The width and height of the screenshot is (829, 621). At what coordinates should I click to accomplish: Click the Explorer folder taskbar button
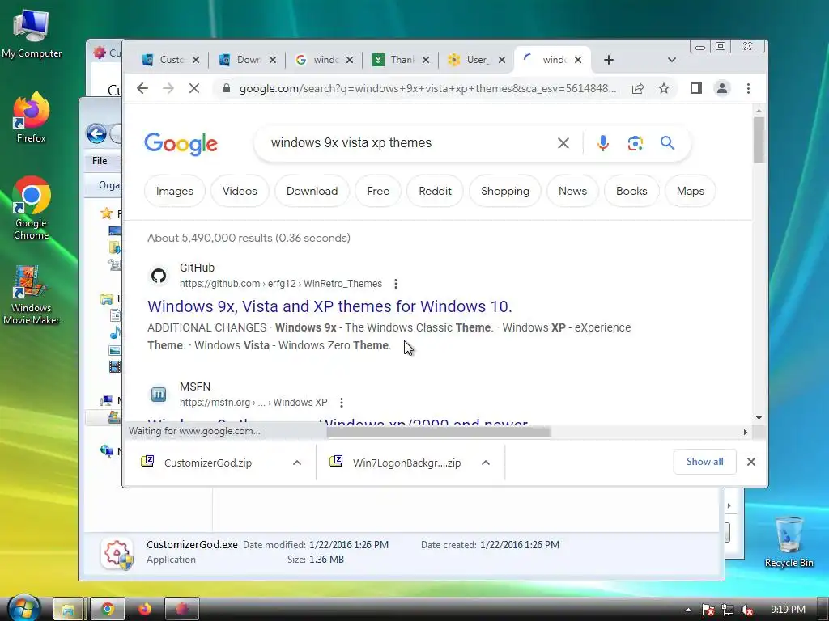(68, 610)
